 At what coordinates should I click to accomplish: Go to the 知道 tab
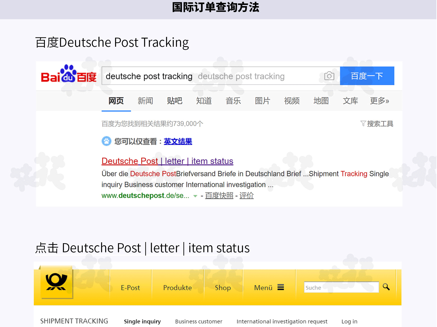click(204, 101)
